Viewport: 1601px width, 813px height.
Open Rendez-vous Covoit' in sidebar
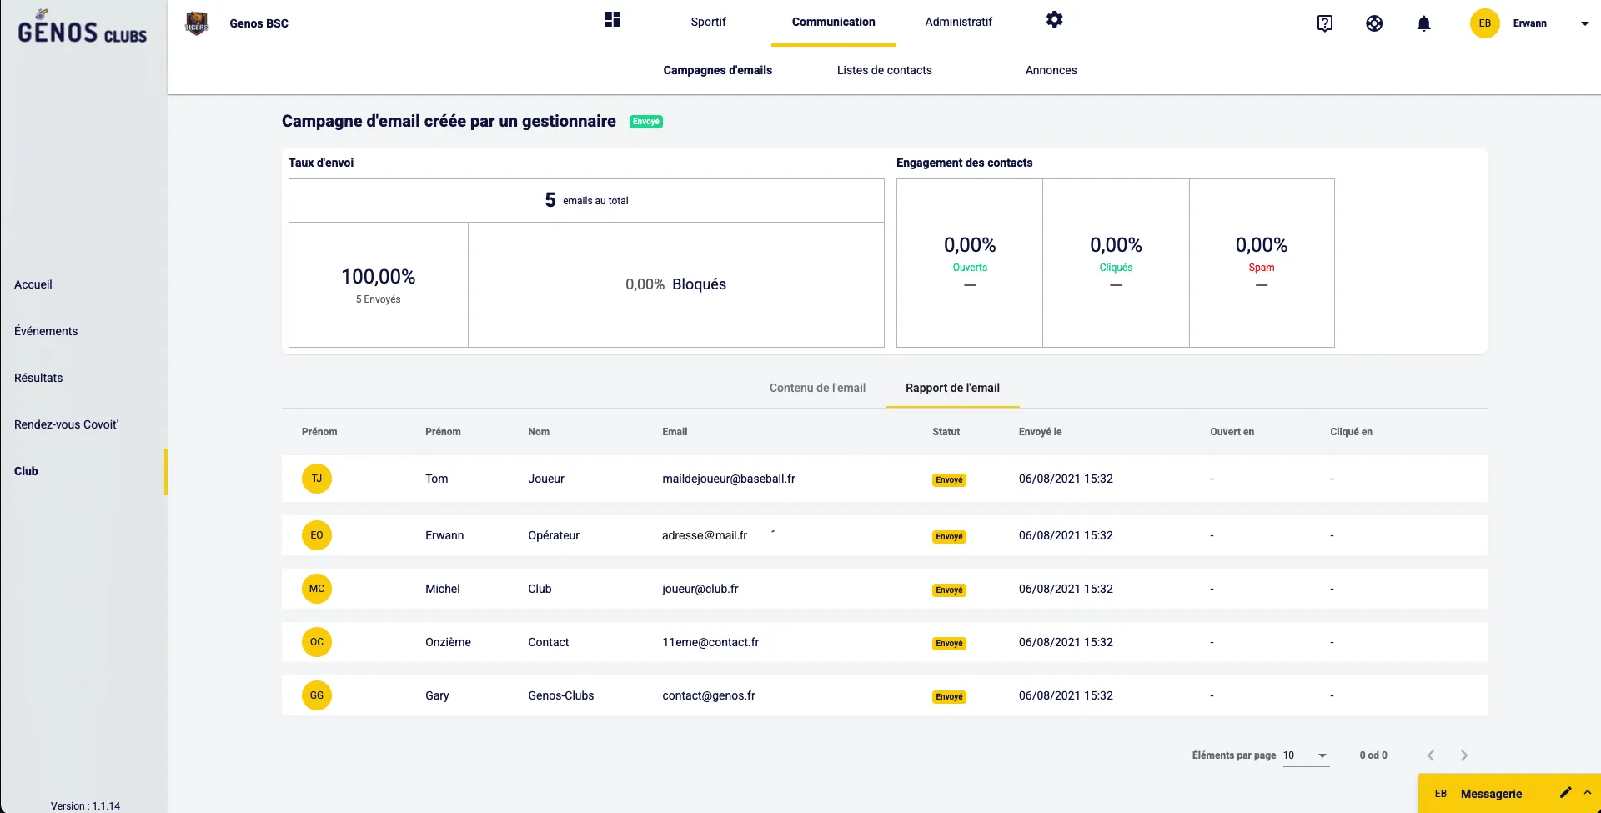pos(66,424)
